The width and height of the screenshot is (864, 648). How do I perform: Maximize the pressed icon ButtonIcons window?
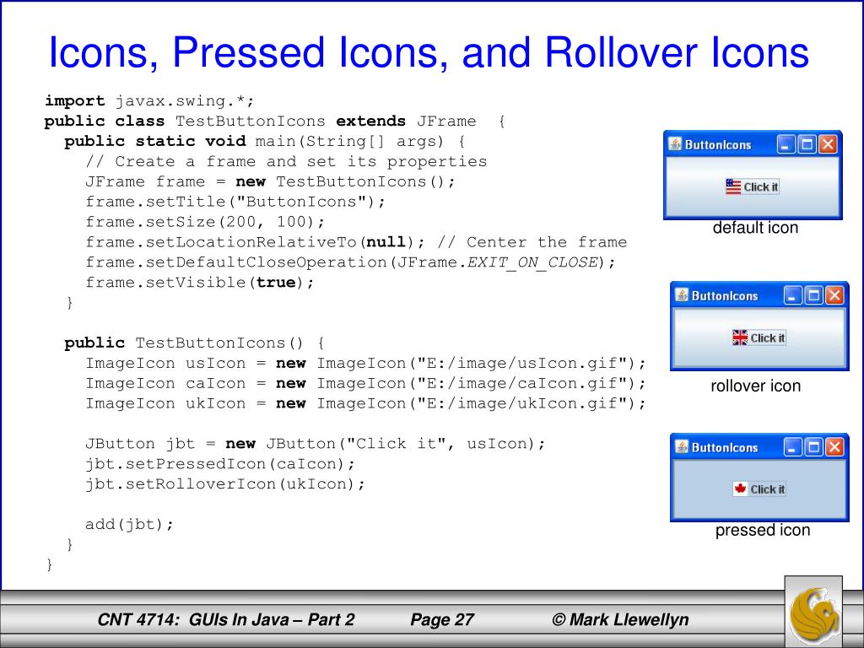(x=813, y=447)
